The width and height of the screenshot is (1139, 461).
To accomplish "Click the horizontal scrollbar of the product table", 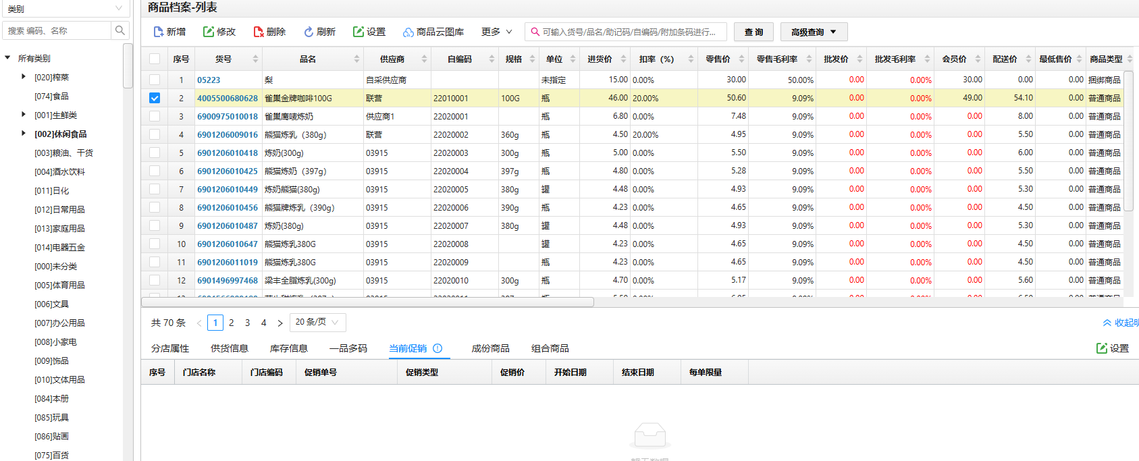I will [368, 302].
